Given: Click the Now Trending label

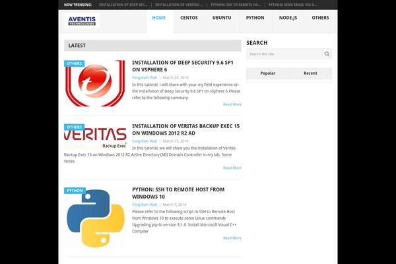Looking at the screenshot, I should 78,5.
